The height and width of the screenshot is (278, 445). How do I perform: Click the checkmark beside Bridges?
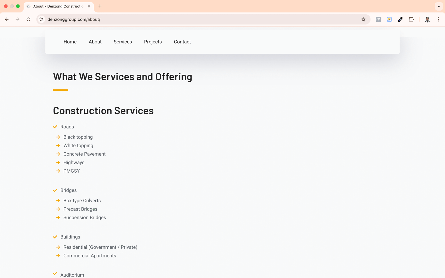[55, 190]
